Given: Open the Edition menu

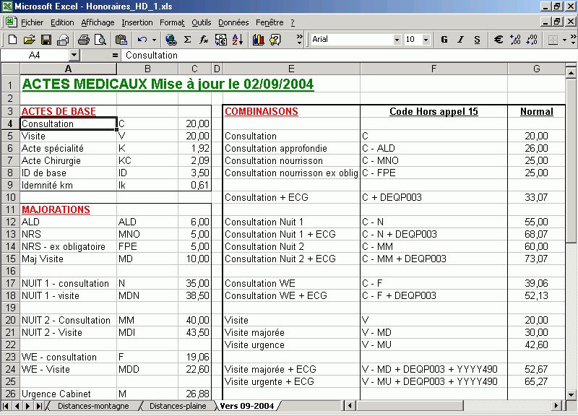Looking at the screenshot, I should (x=62, y=22).
